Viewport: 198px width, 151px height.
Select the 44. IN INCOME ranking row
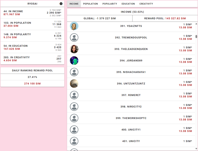[x=32, y=13]
